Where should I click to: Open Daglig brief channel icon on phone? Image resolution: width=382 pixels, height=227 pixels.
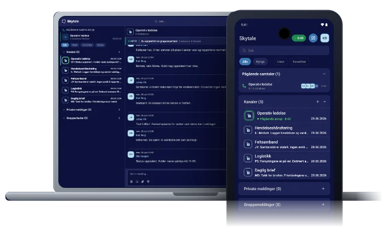248,173
